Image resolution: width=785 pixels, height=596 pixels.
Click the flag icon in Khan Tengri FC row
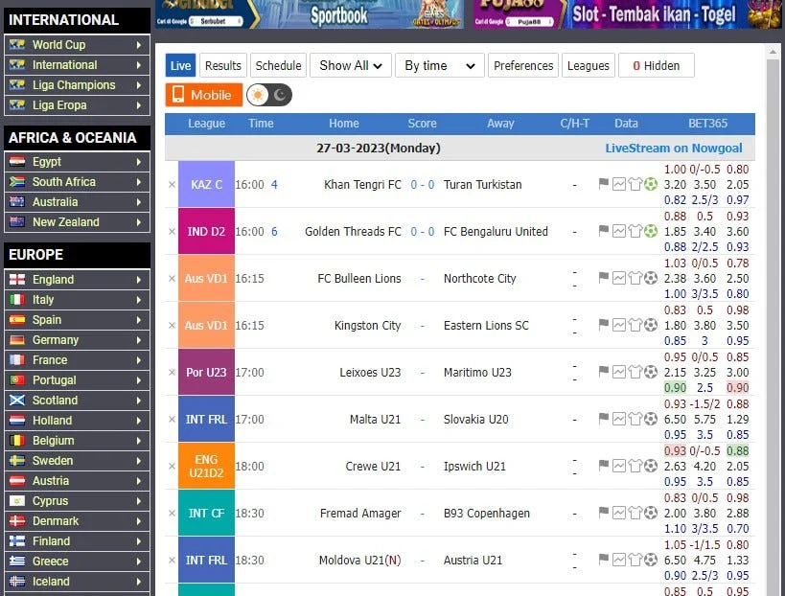point(603,184)
